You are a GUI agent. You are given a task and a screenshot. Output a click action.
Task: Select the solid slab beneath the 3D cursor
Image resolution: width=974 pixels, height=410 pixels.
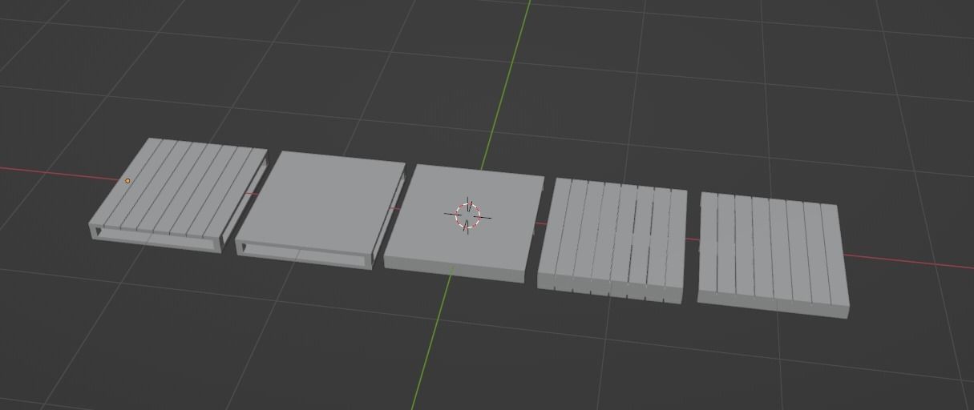click(463, 223)
